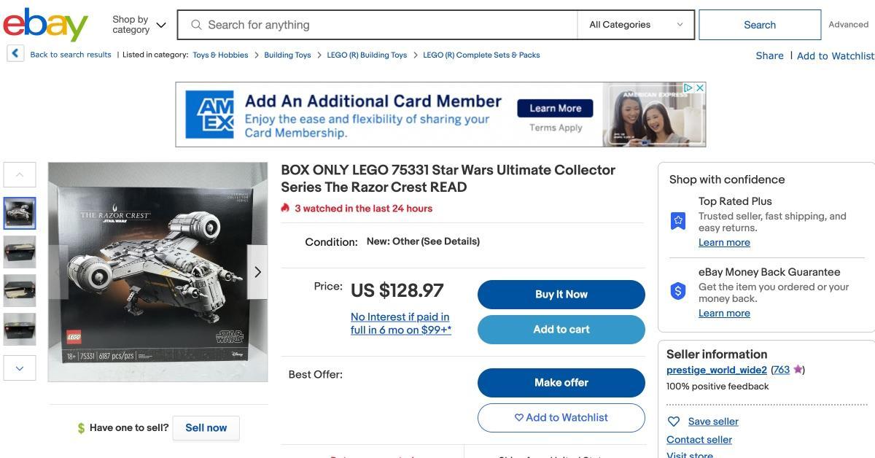The image size is (875, 458).
Task: Focus the Search for anything field
Action: [386, 25]
